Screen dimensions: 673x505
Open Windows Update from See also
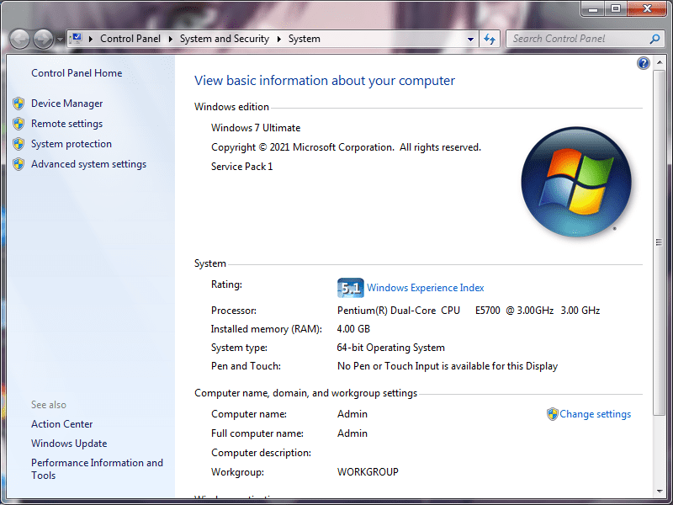tap(69, 444)
